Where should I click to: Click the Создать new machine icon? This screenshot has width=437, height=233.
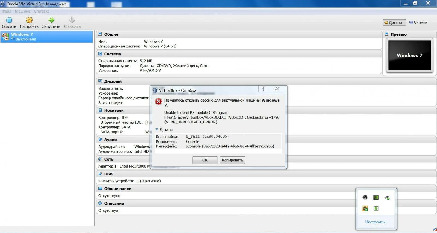tap(9, 20)
